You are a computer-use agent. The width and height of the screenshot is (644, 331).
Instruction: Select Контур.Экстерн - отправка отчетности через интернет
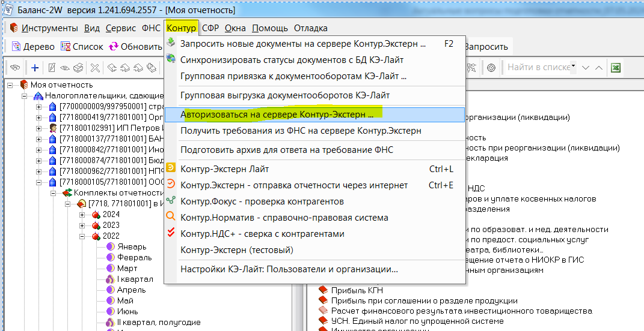[314, 185]
